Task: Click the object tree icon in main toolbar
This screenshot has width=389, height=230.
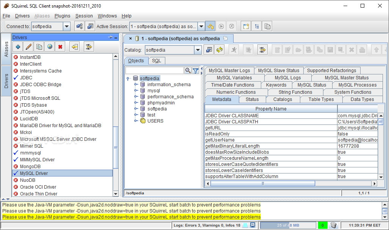Action: tap(257, 26)
